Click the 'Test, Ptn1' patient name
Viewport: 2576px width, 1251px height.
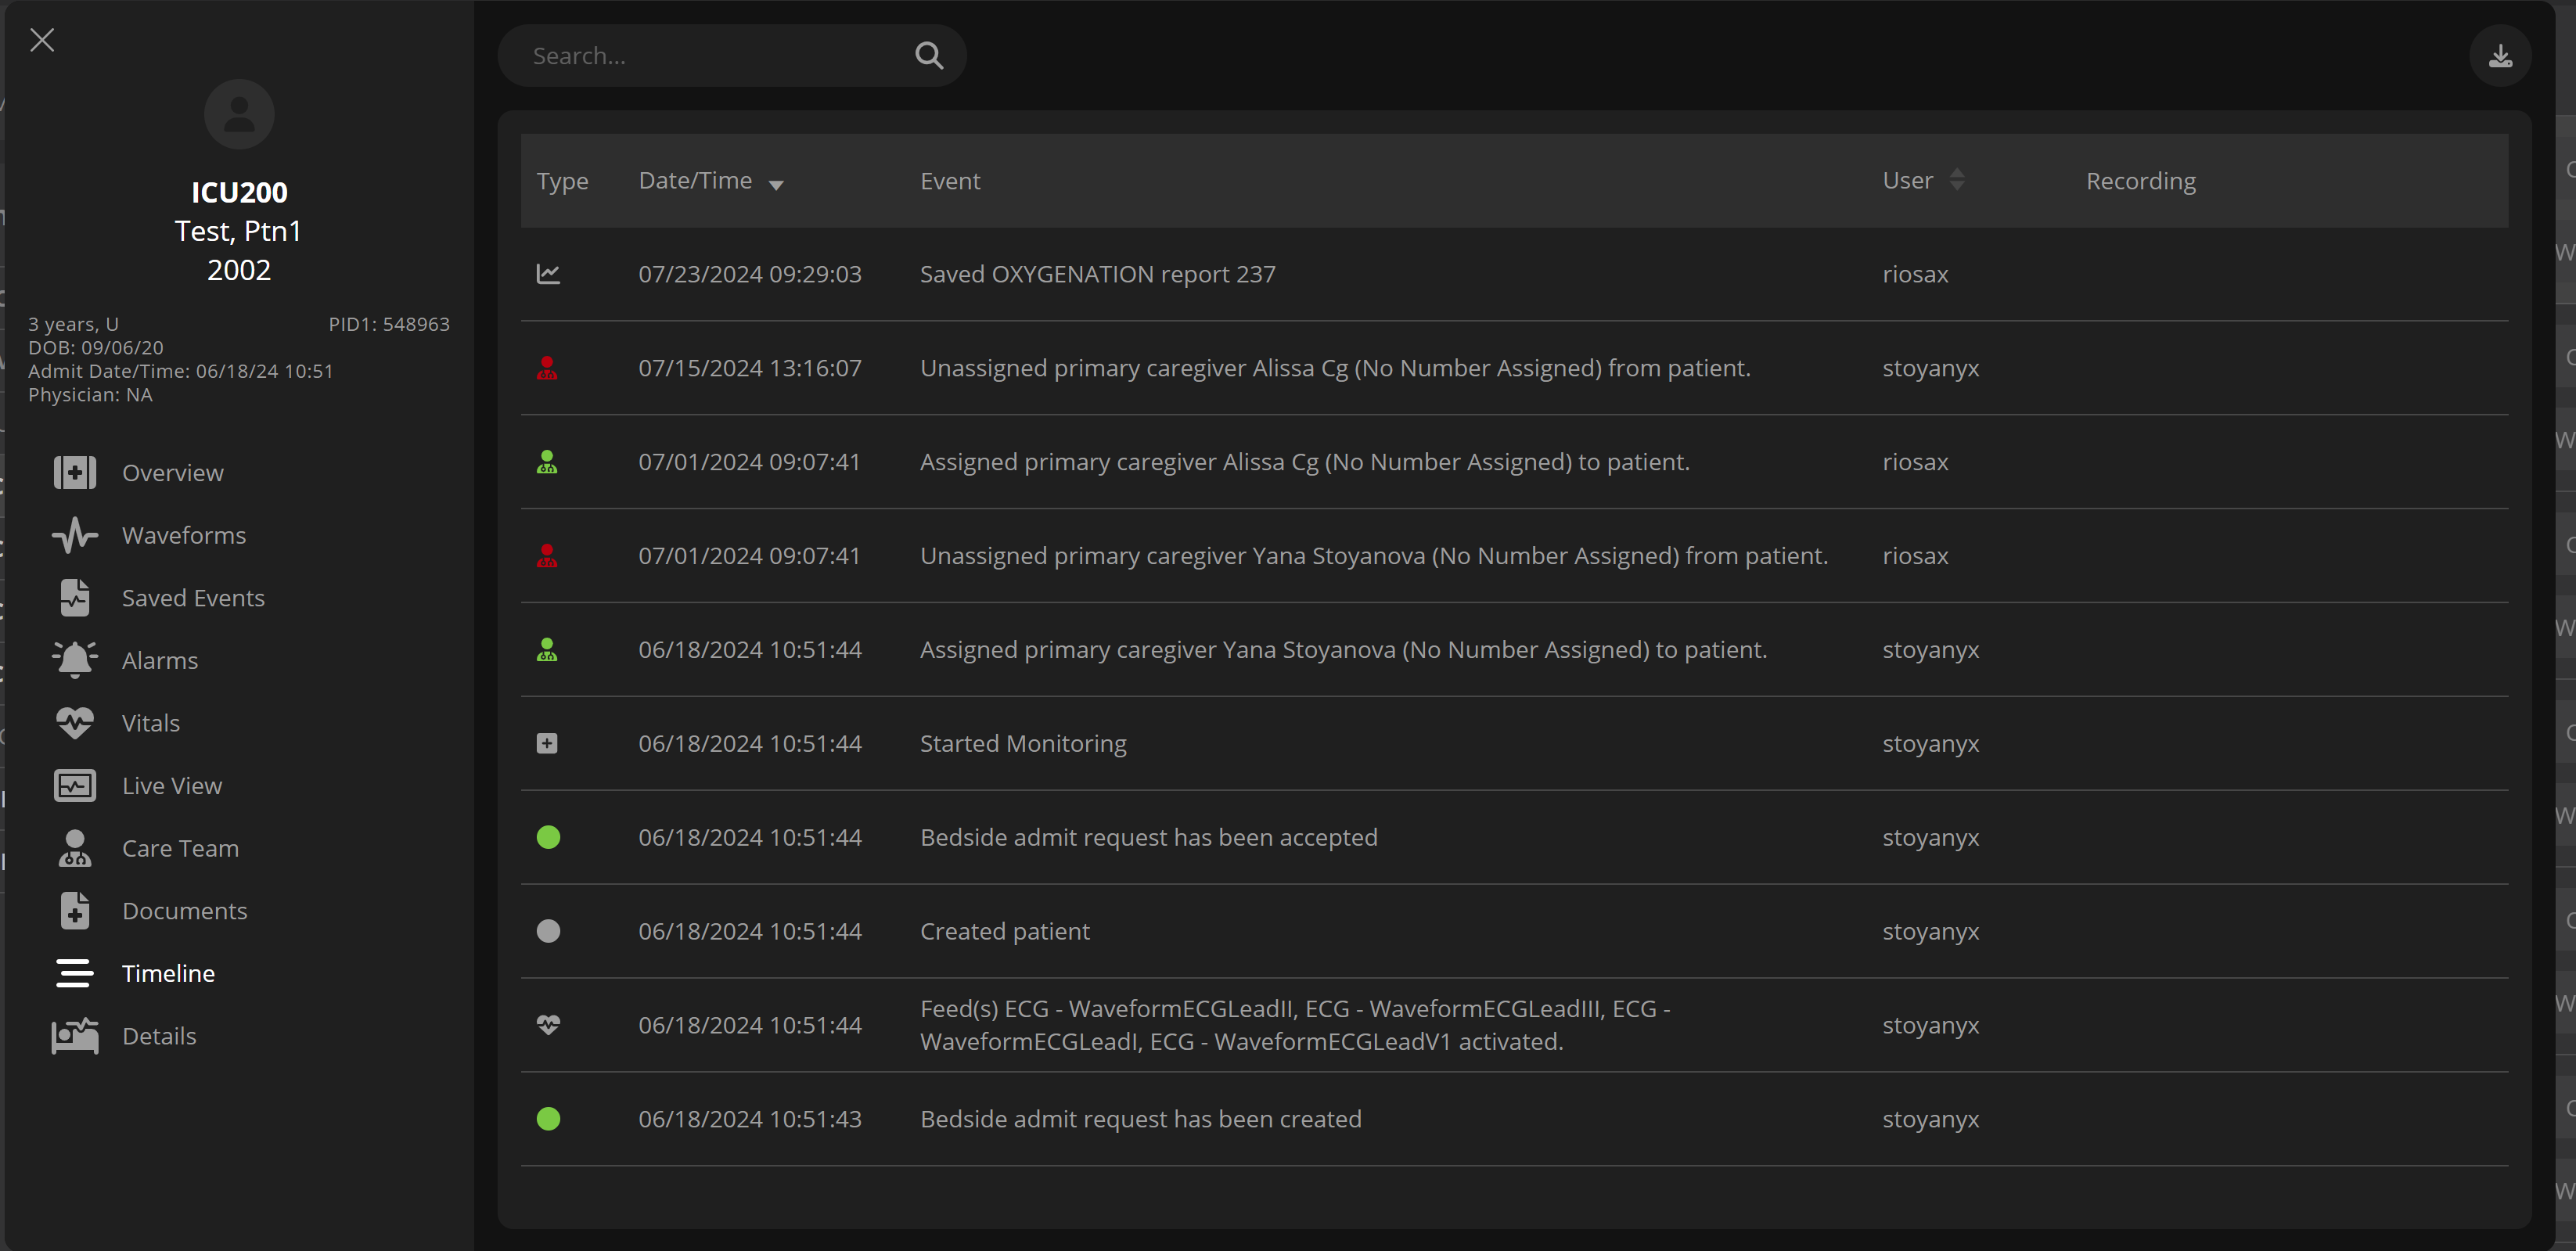point(238,231)
